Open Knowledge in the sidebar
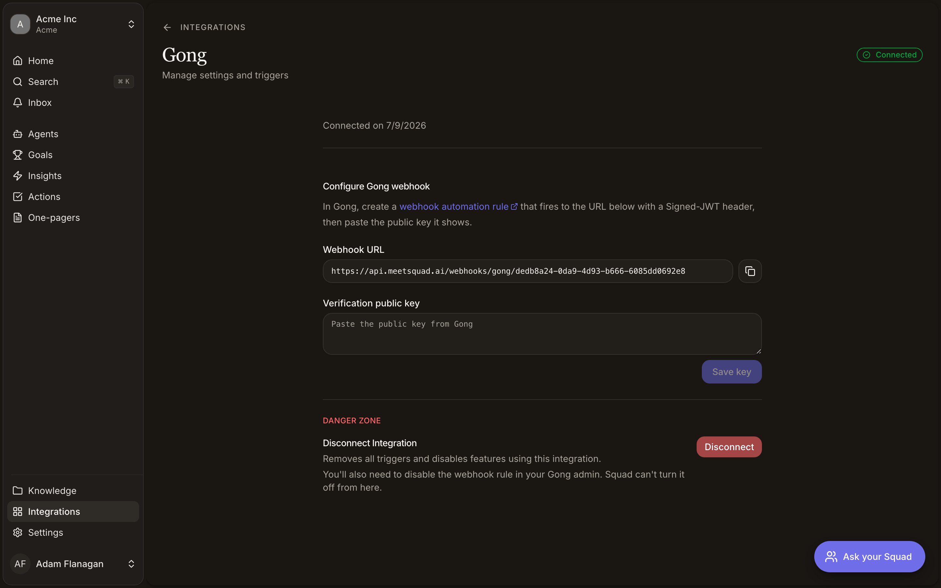This screenshot has height=588, width=941. point(73,491)
